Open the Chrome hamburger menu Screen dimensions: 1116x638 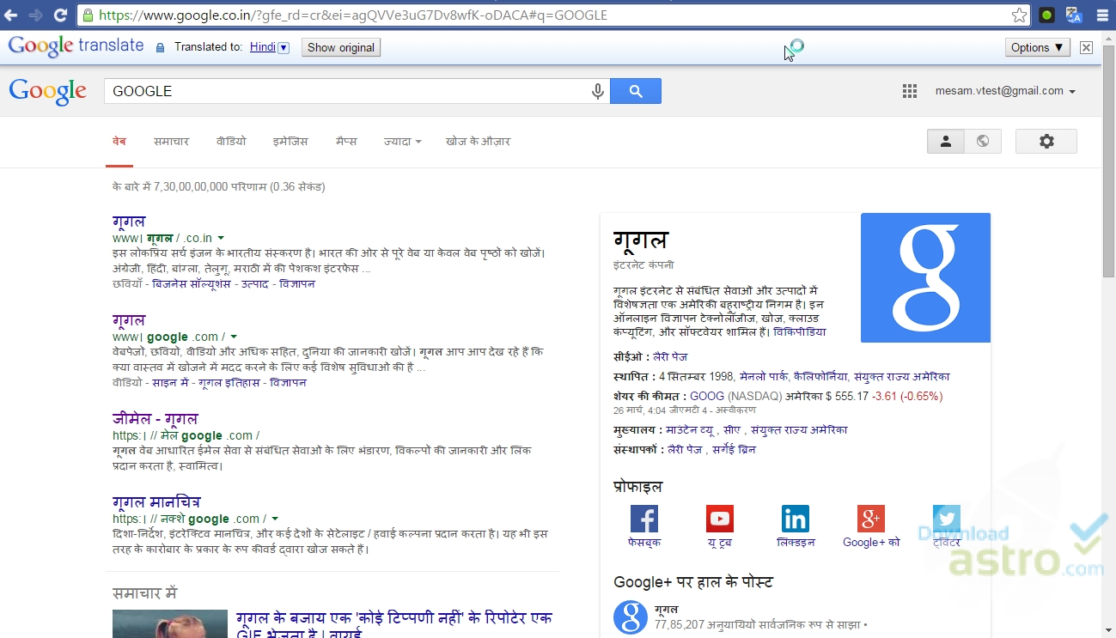[1102, 15]
